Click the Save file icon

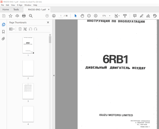click(4, 16)
